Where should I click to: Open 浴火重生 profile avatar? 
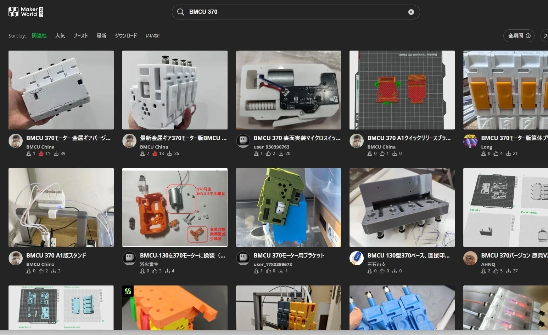point(129,258)
